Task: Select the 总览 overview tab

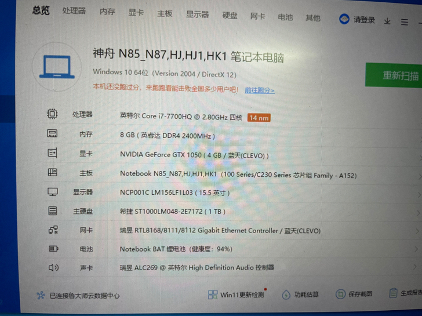Action: point(41,10)
